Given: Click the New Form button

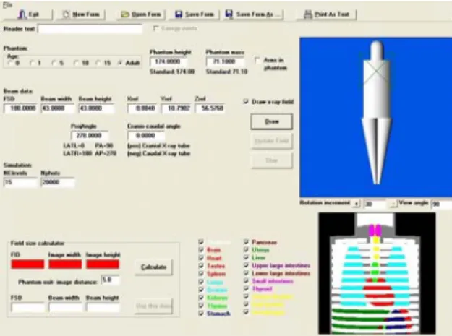Looking at the screenshot, I should (81, 14).
